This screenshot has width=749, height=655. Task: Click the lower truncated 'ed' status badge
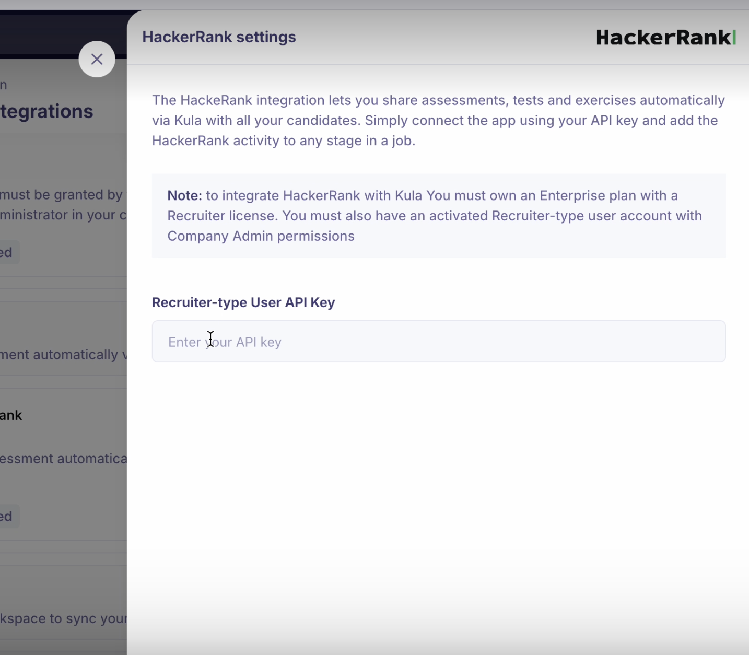pos(7,516)
